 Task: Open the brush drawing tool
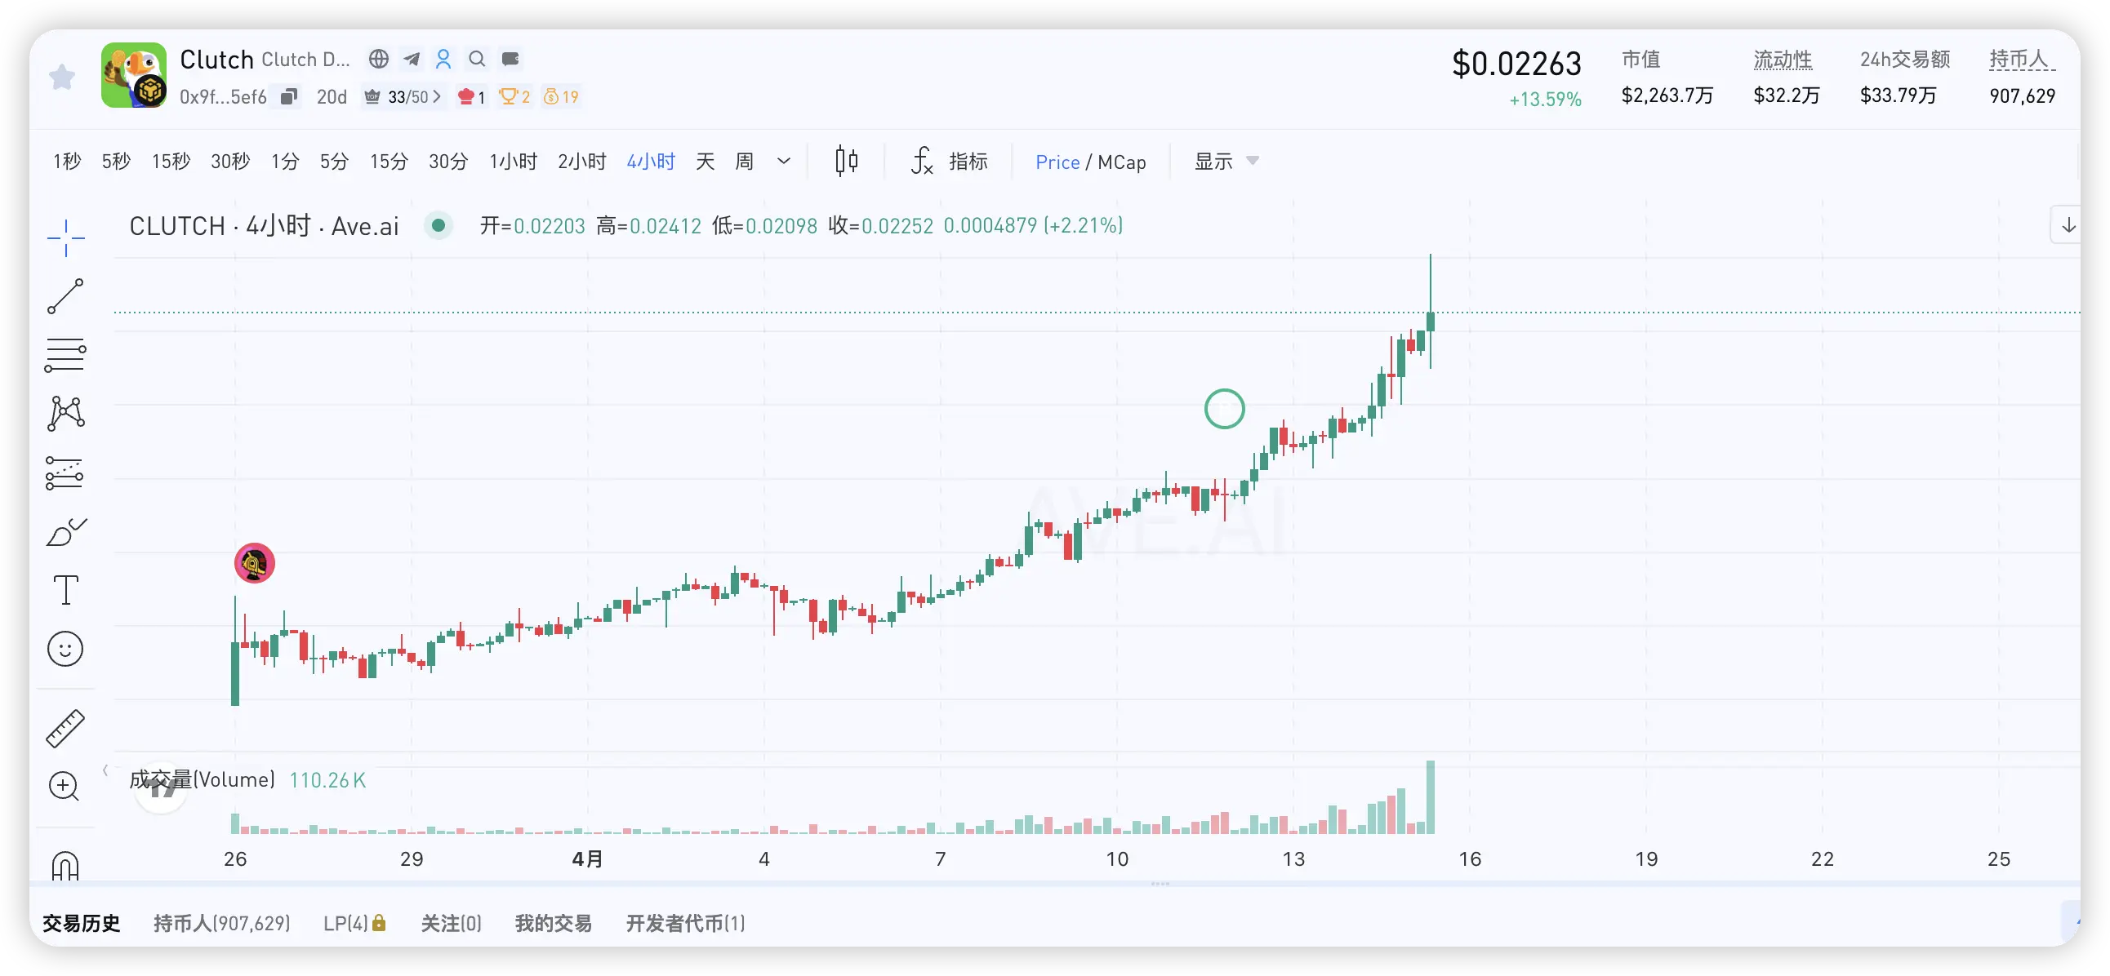(x=65, y=532)
